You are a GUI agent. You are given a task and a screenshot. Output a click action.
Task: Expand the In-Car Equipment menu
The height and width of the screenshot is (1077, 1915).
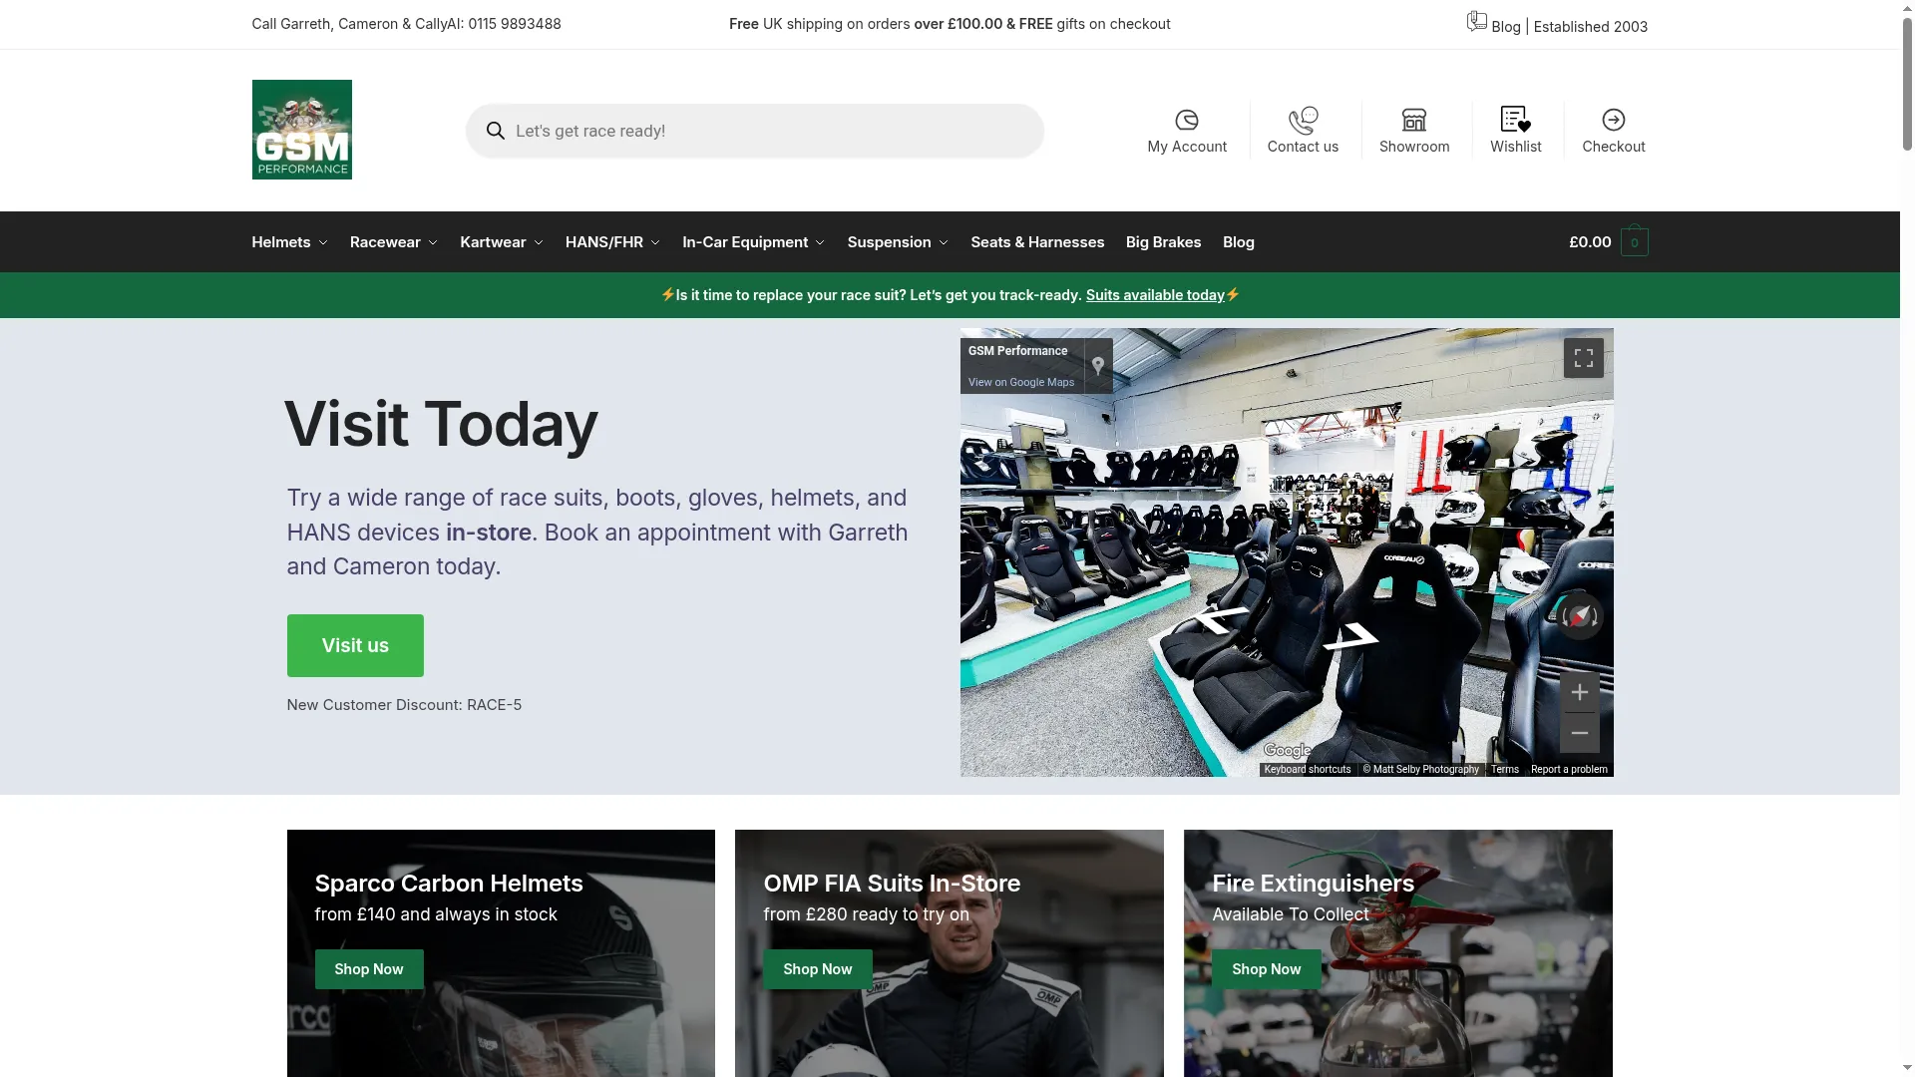[754, 242]
